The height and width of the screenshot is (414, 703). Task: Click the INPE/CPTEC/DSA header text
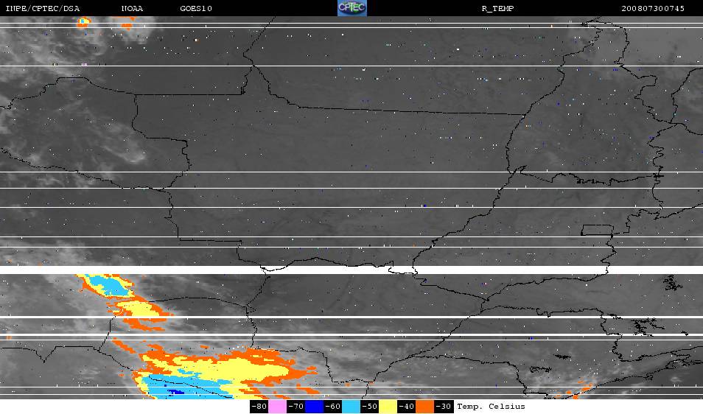(x=43, y=9)
